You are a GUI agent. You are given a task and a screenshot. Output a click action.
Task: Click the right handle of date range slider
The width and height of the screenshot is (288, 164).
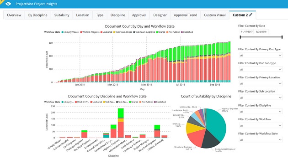click(x=282, y=37)
